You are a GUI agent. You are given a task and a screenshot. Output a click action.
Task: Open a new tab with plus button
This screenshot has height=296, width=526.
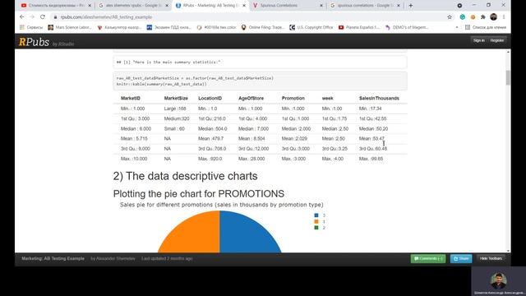[411, 6]
